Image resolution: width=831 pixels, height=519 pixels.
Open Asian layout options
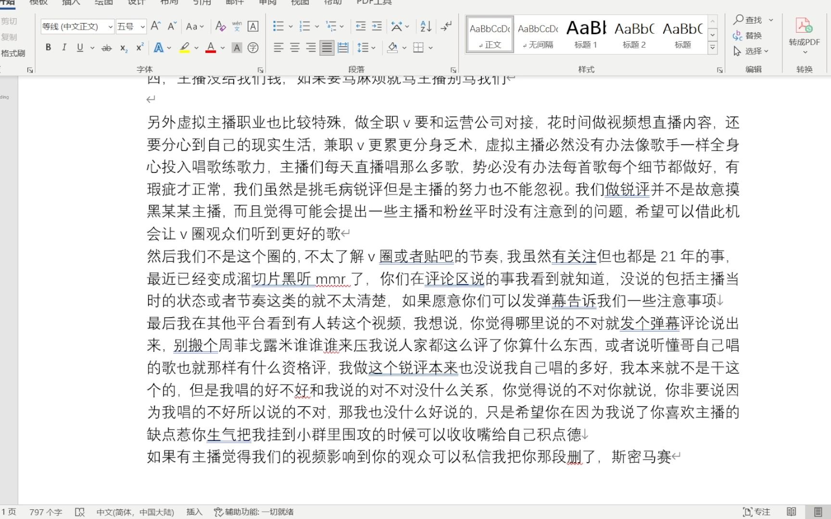coord(400,26)
